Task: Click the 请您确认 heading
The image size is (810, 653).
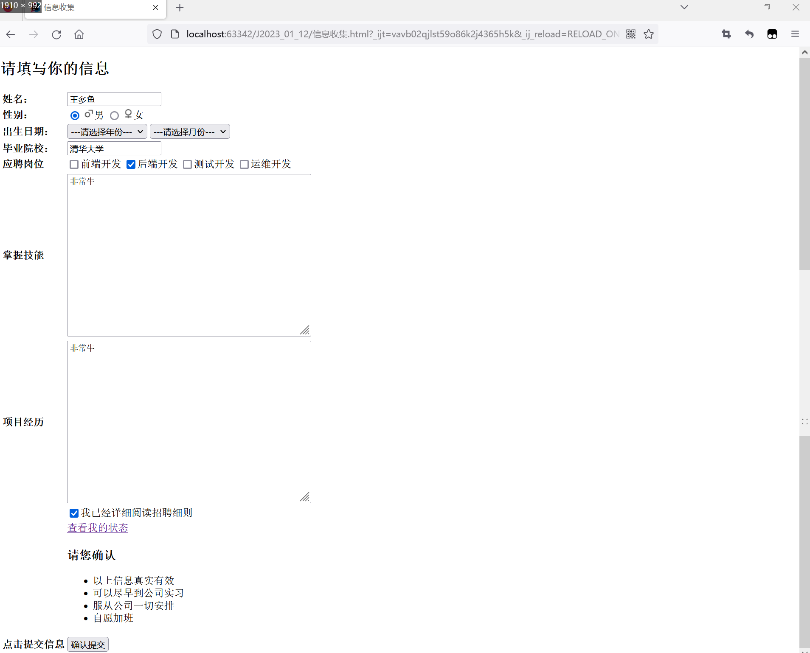Action: coord(91,555)
